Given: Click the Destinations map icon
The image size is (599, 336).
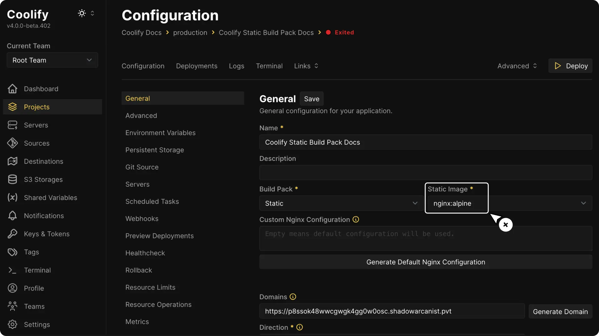Looking at the screenshot, I should point(12,161).
